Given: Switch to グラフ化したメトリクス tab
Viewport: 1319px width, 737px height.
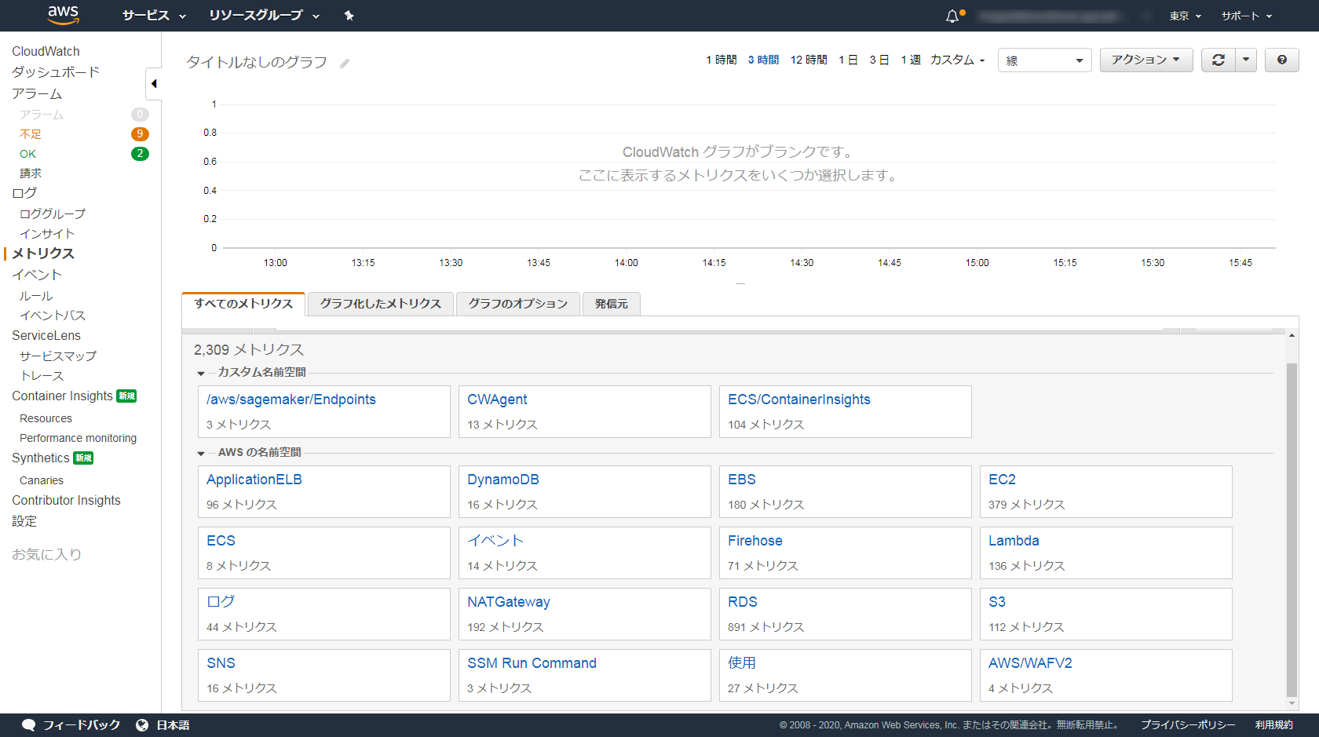Looking at the screenshot, I should coord(381,304).
